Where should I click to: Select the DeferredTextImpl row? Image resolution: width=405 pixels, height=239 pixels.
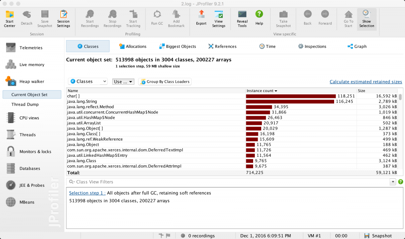232,150
